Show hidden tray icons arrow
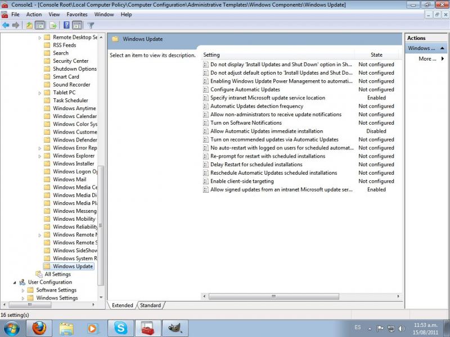Viewport: 450px width, 337px height. point(370,329)
